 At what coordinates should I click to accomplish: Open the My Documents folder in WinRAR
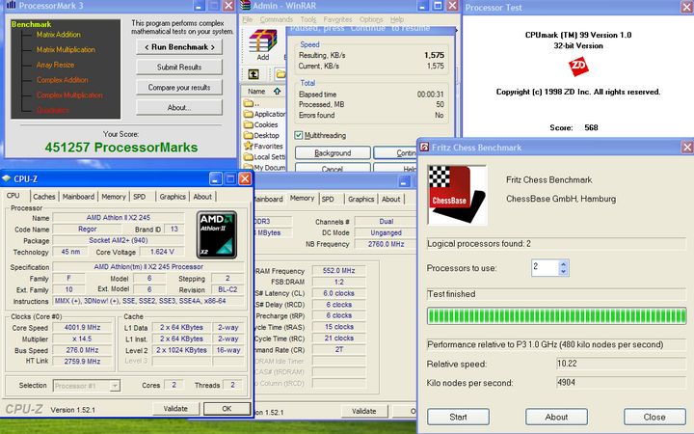(265, 168)
